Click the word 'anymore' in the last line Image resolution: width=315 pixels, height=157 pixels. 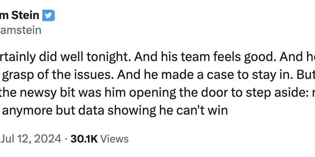pyautogui.click(x=27, y=111)
